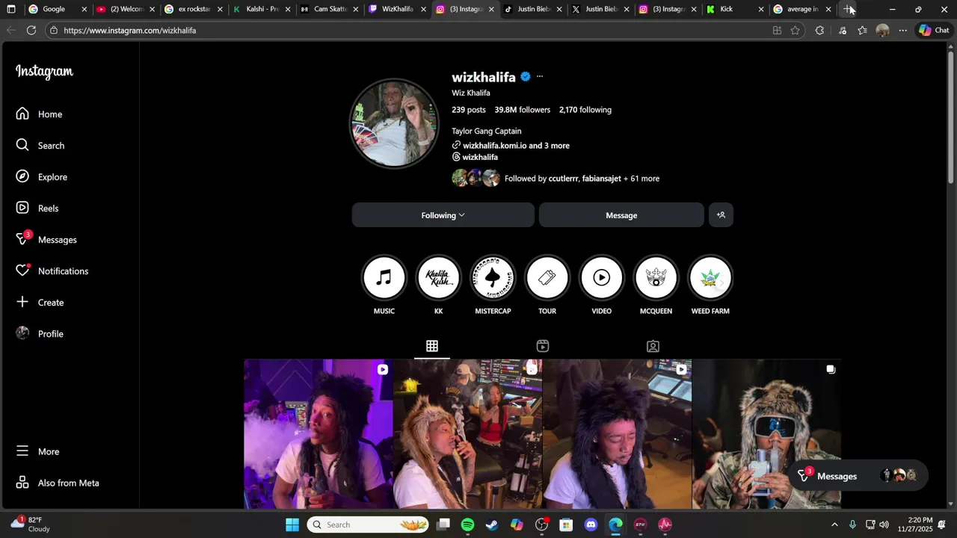
Task: Open the browser profile avatar
Action: [x=882, y=31]
